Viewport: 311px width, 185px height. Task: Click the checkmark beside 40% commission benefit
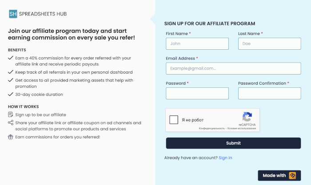[x=11, y=58]
